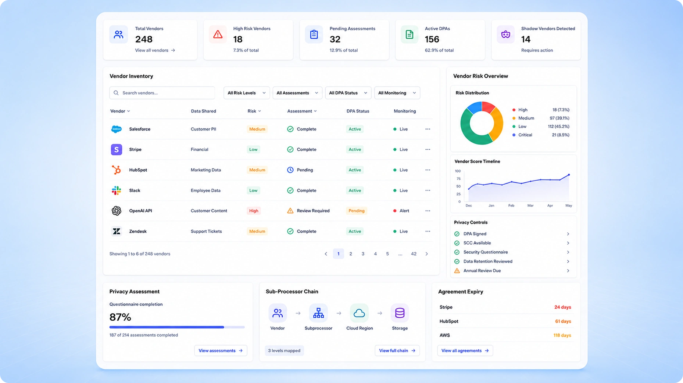The height and width of the screenshot is (383, 683).
Task: Click the questionnaire completion progress bar
Action: coord(177,327)
